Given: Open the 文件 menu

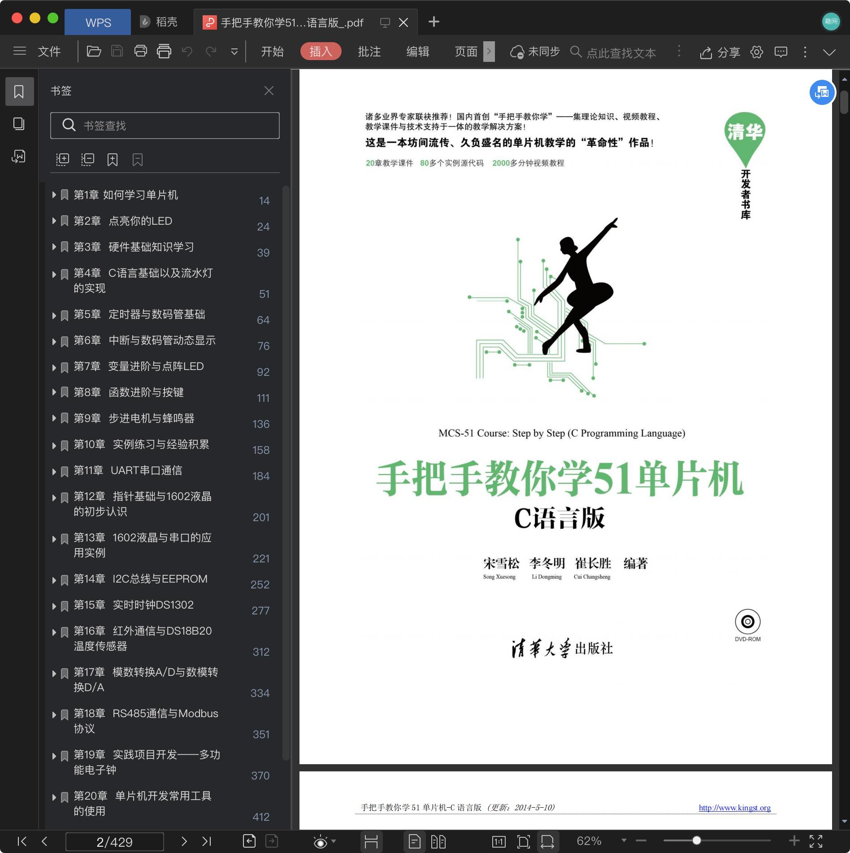Looking at the screenshot, I should 49,52.
